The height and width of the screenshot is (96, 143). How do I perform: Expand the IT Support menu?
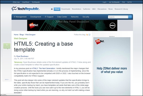click(x=50, y=17)
